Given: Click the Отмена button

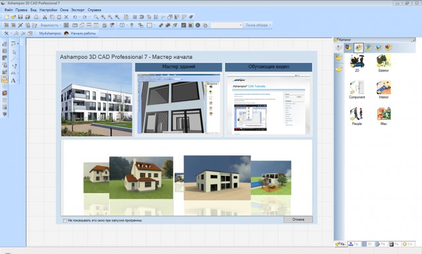Looking at the screenshot, I should click(x=298, y=219).
